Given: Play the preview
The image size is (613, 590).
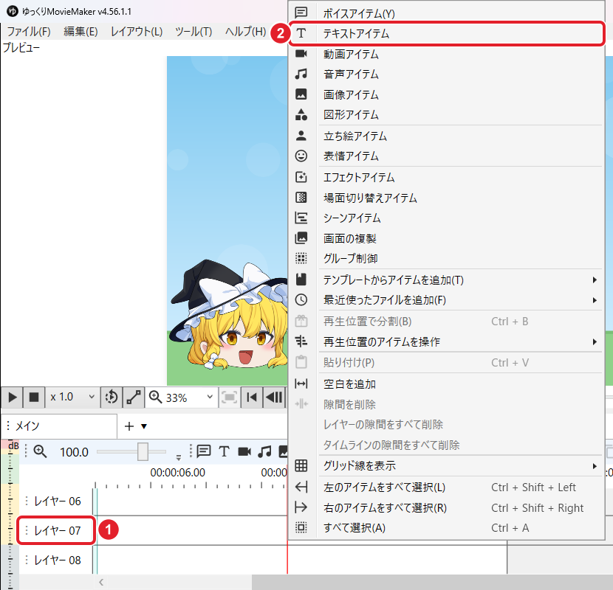Looking at the screenshot, I should 12,398.
